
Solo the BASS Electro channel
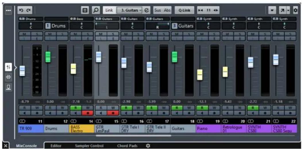[x=87, y=34]
